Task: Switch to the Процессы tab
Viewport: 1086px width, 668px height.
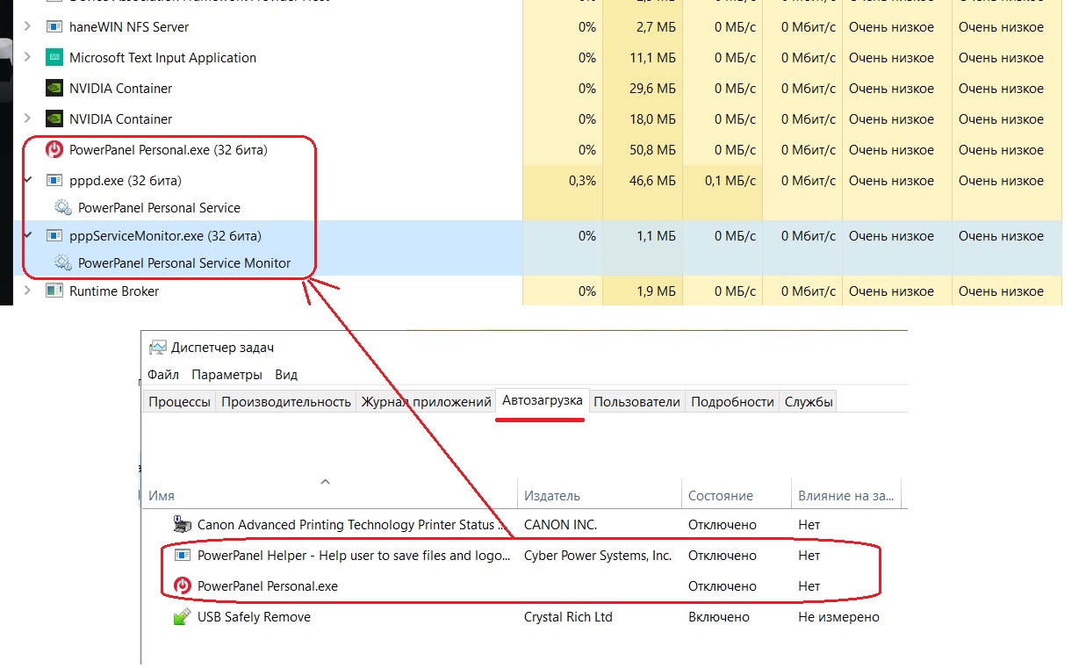Action: (x=179, y=402)
